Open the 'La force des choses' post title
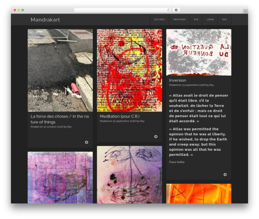The image size is (259, 219). pyautogui.click(x=60, y=119)
